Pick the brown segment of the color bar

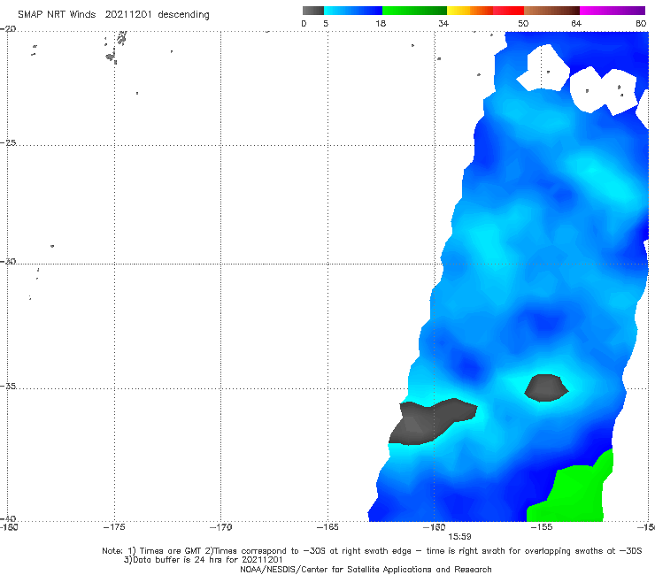(x=551, y=11)
